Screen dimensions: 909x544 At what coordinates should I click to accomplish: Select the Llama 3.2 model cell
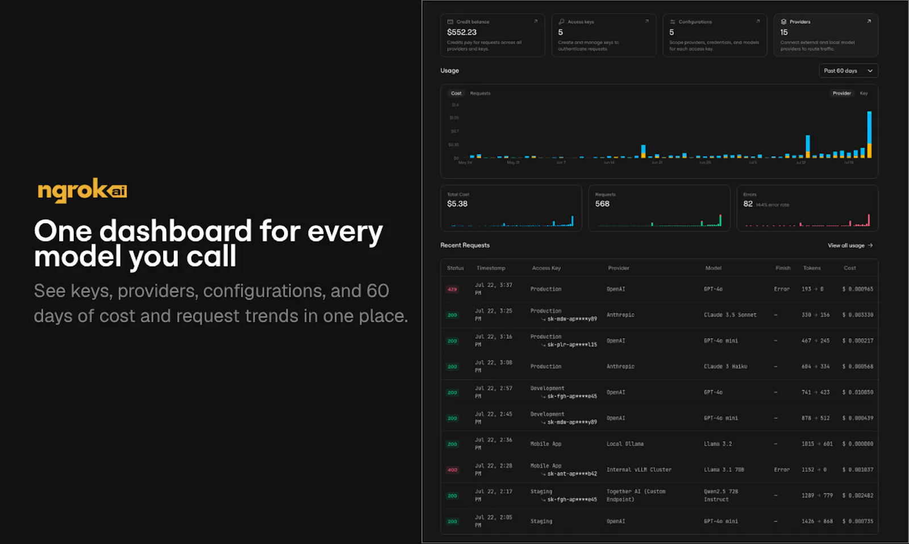tap(718, 444)
